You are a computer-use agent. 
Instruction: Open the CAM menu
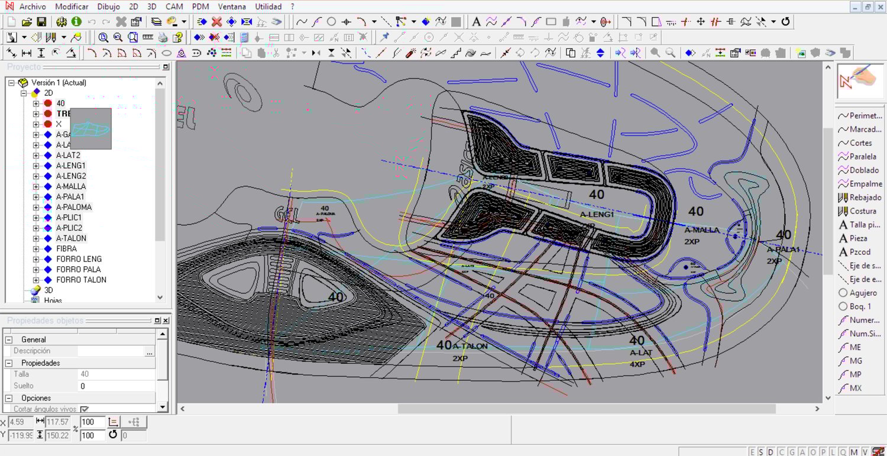pyautogui.click(x=174, y=7)
